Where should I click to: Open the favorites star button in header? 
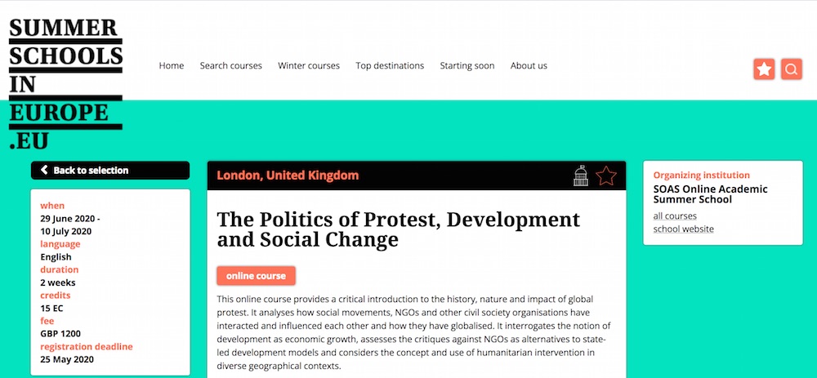(x=764, y=69)
